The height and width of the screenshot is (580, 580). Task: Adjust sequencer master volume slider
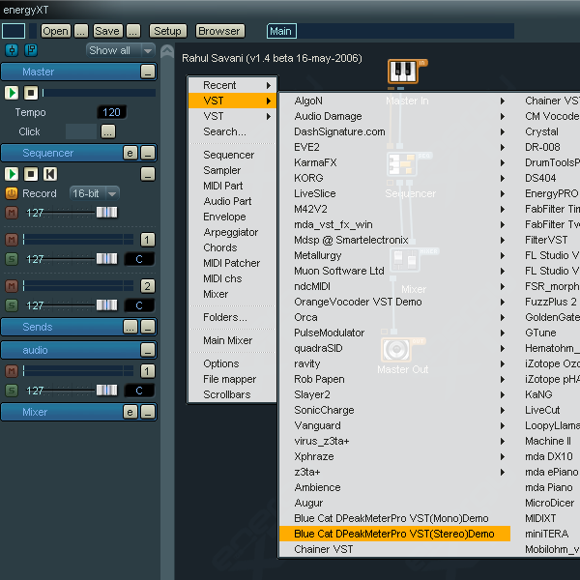[x=107, y=213]
